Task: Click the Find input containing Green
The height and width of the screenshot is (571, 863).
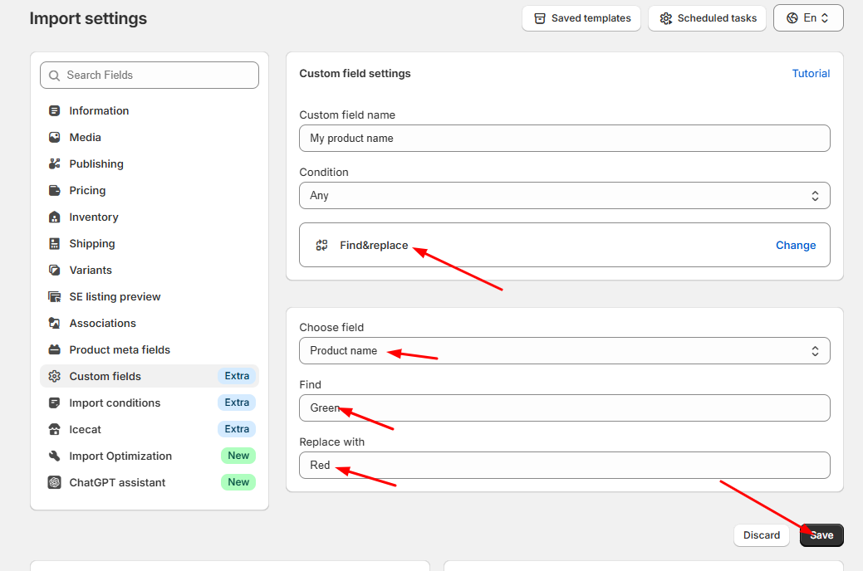Action: point(565,408)
